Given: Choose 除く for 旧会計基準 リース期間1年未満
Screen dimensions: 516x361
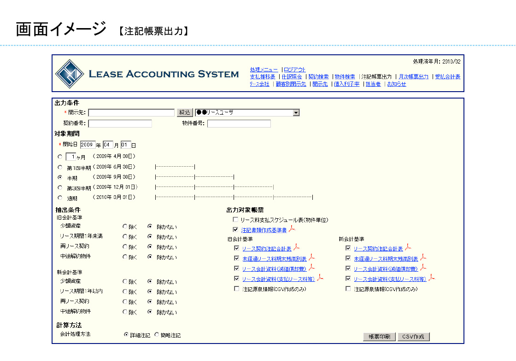Looking at the screenshot, I should [x=125, y=236].
